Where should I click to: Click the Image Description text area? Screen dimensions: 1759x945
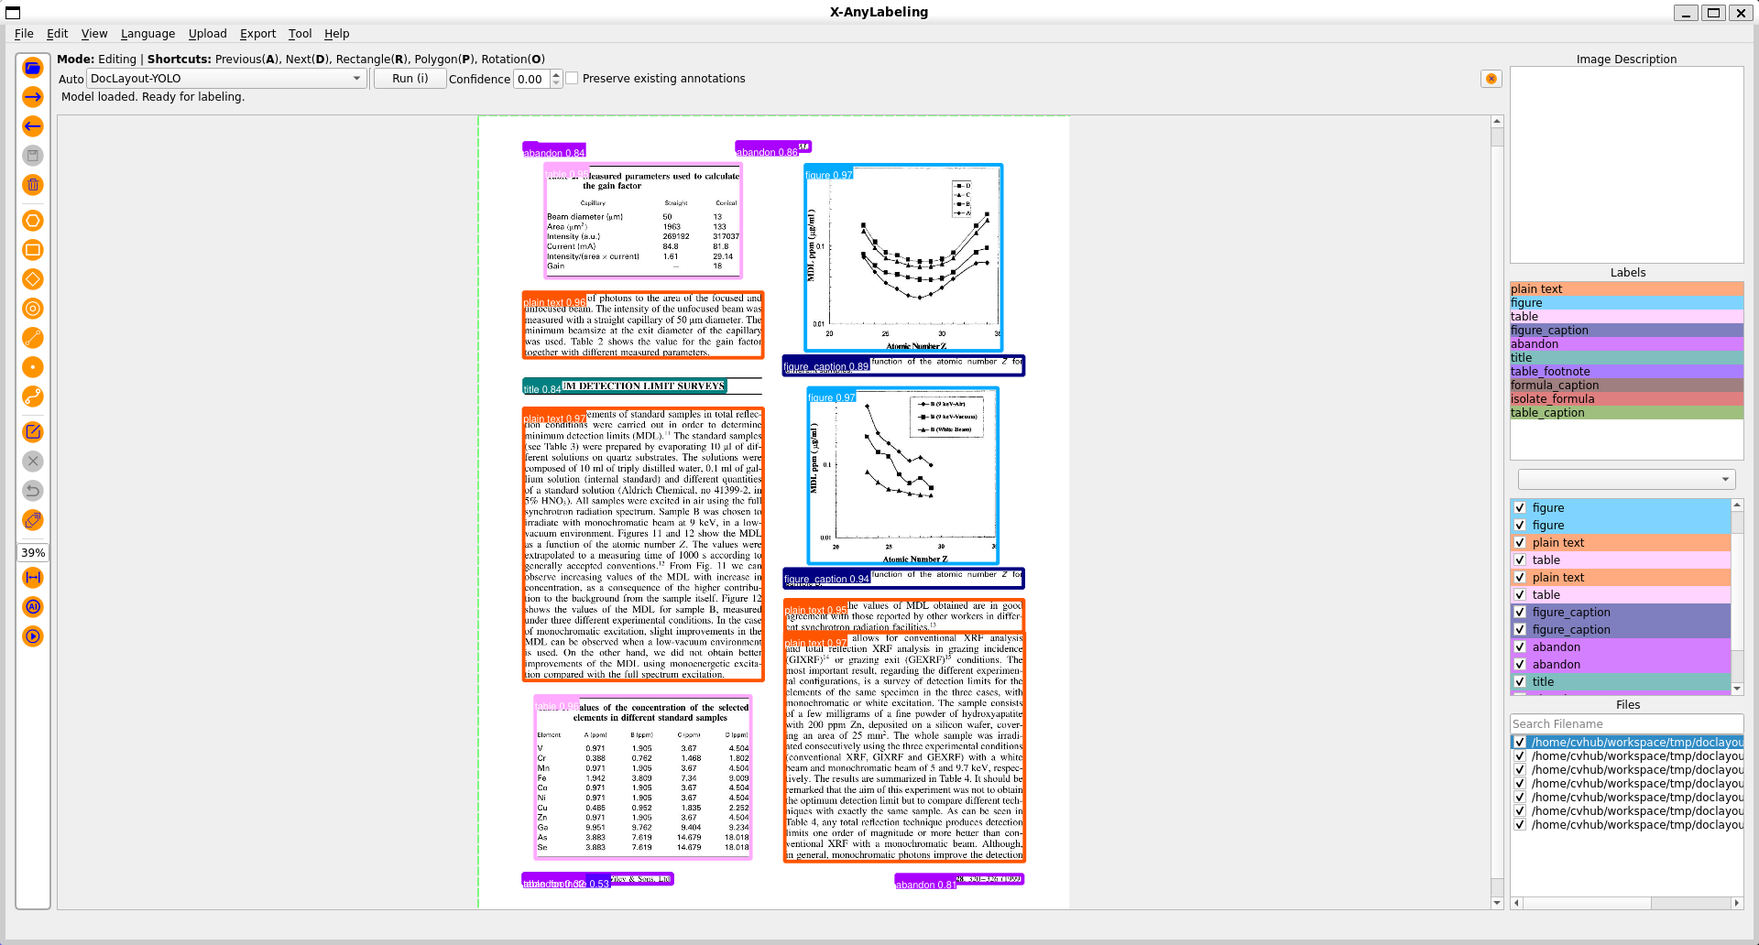pyautogui.click(x=1627, y=165)
